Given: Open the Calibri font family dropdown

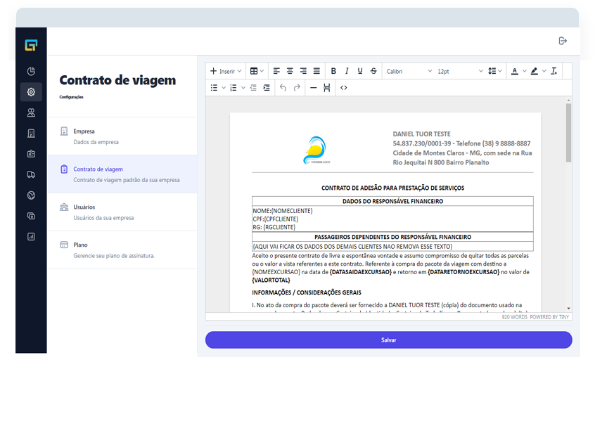Looking at the screenshot, I should tap(409, 71).
